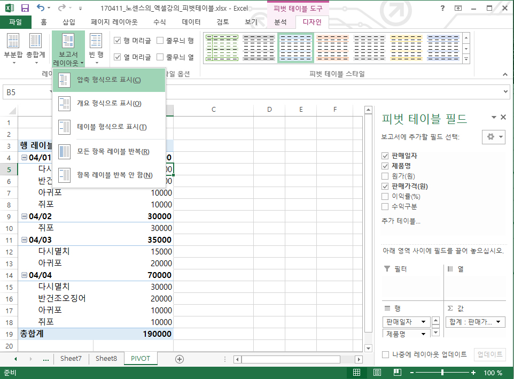Check the 원가(원) field checkbox

coord(385,176)
